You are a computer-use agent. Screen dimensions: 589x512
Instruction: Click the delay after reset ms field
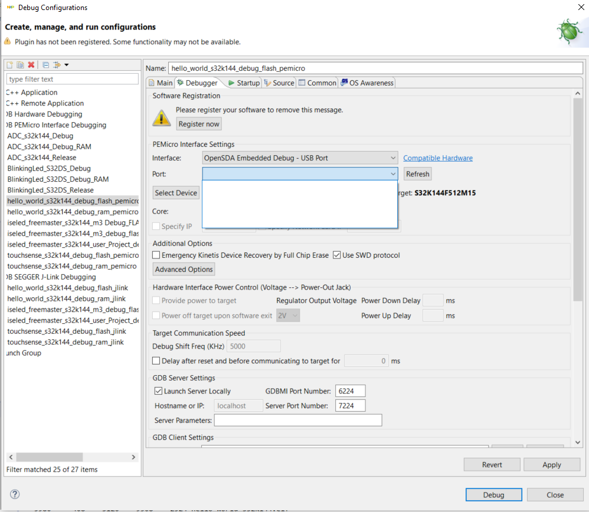pyautogui.click(x=367, y=361)
